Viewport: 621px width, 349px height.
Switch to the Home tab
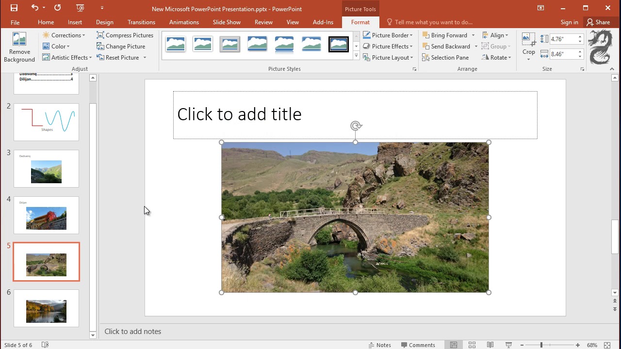46,22
